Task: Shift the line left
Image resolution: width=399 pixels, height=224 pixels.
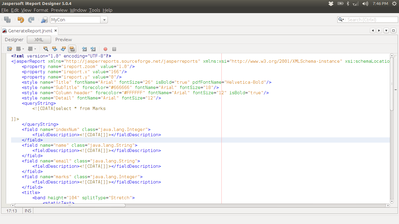Action: (x=84, y=49)
